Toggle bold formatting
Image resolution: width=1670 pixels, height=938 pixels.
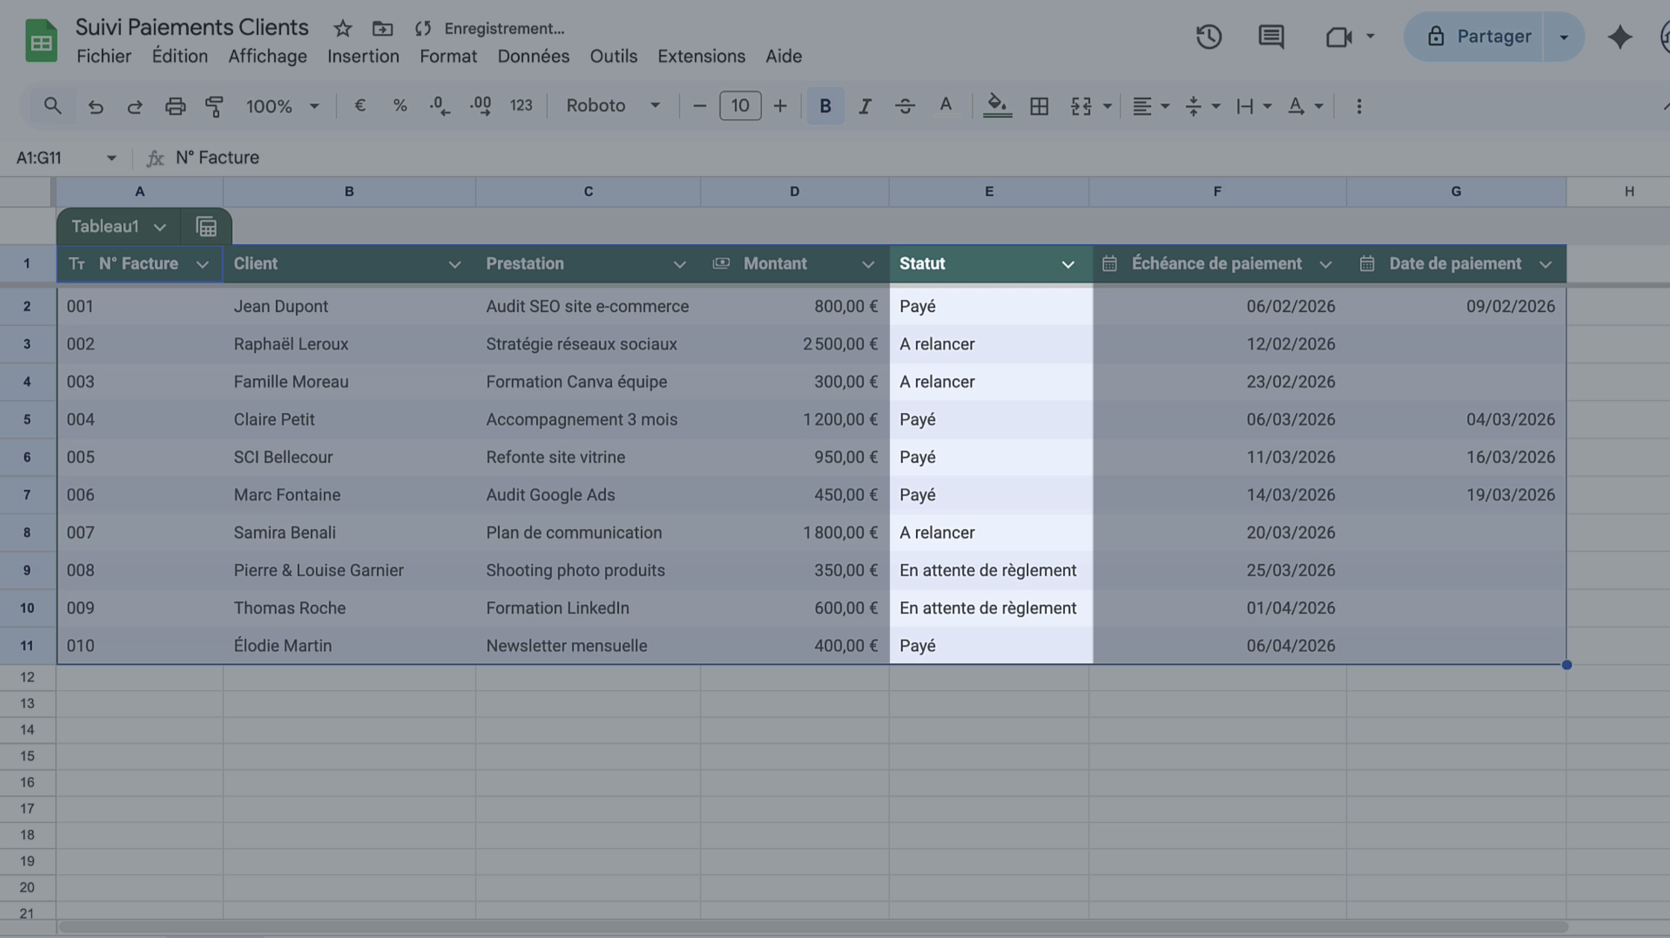[x=824, y=106]
